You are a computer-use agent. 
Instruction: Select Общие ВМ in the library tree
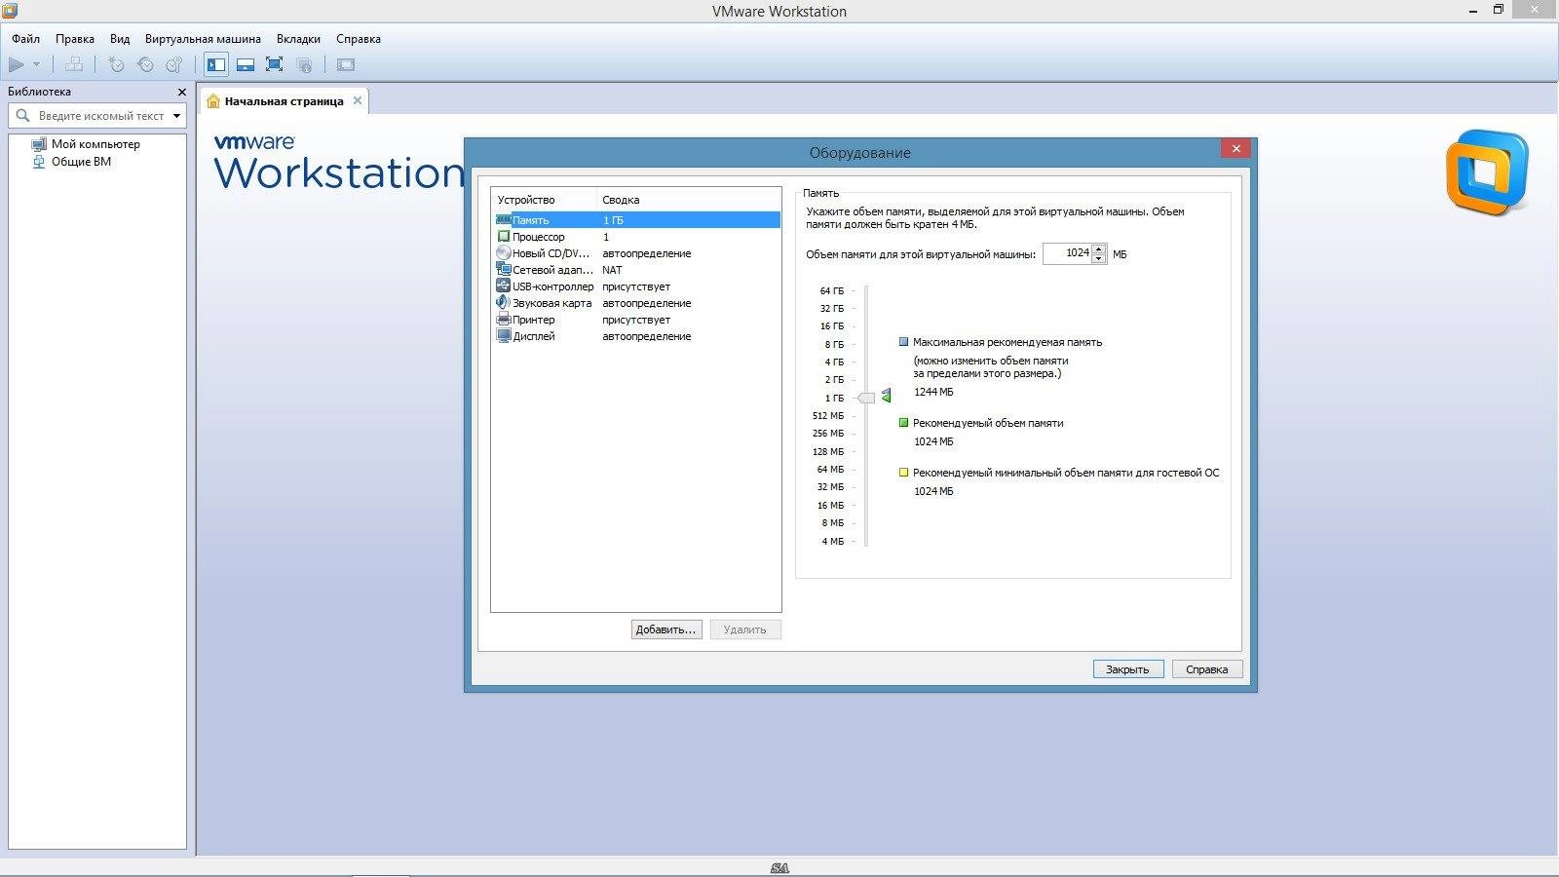pos(81,162)
